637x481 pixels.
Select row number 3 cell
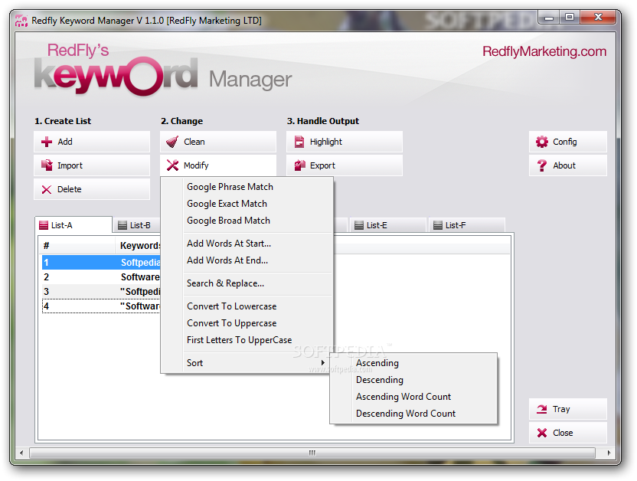pos(46,292)
